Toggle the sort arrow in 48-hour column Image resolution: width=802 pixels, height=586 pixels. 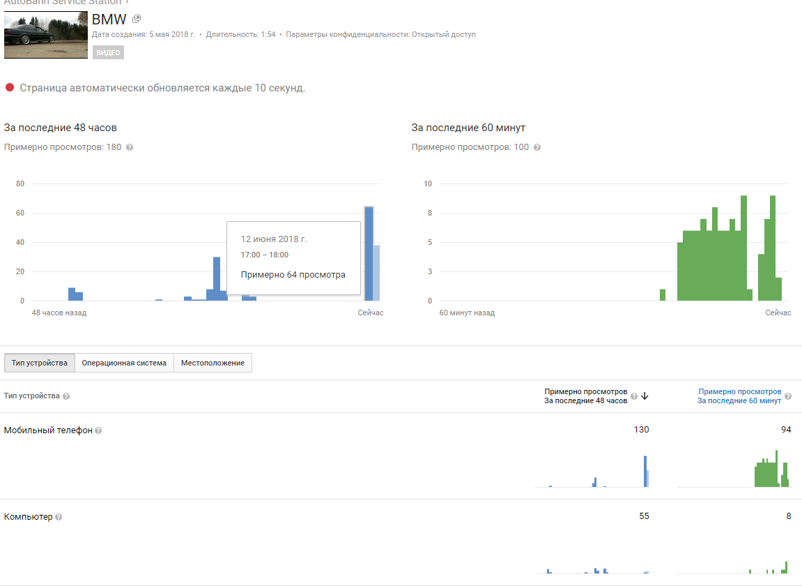(x=645, y=396)
